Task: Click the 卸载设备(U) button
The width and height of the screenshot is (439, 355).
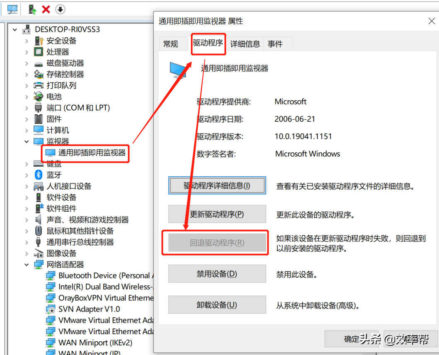Action: click(x=217, y=304)
